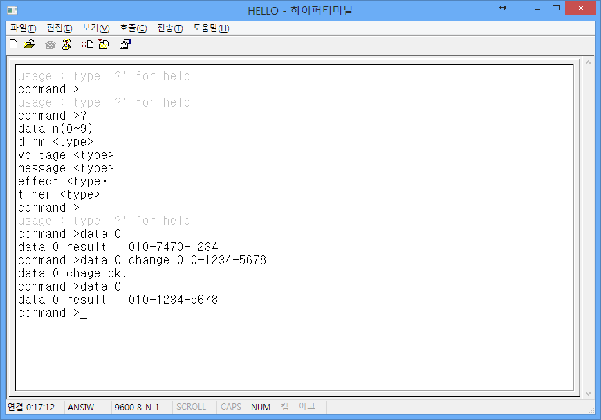
Task: Open the 파일(F) menu
Action: (23, 28)
